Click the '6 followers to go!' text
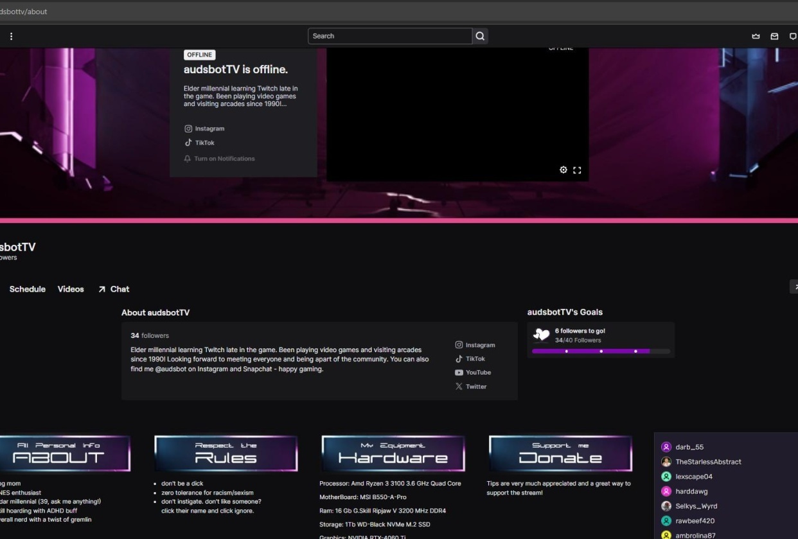798x539 pixels. point(580,331)
